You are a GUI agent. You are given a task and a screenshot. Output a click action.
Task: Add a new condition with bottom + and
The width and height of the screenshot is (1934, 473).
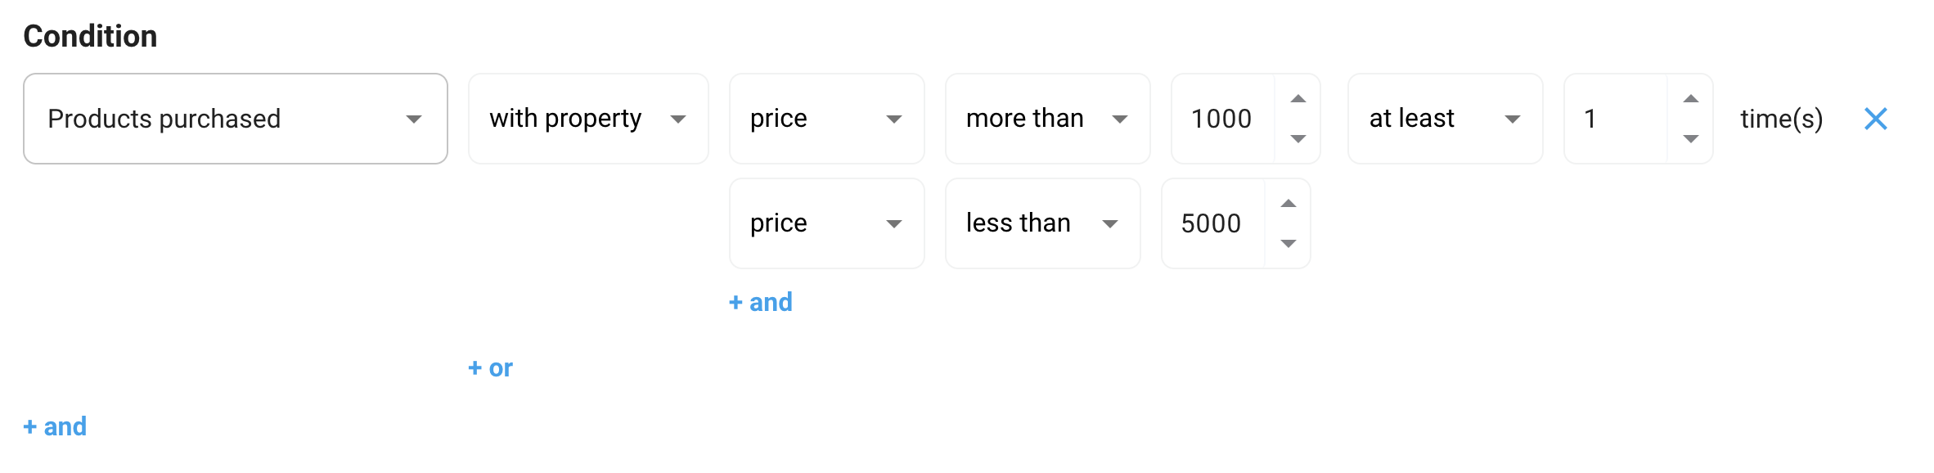(x=55, y=426)
